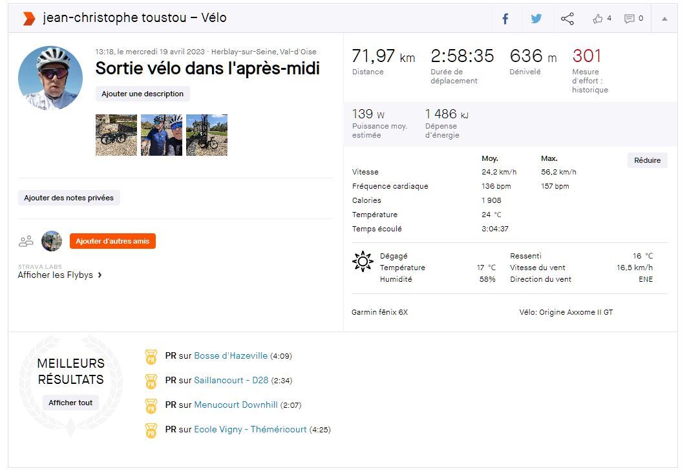The image size is (687, 475).
Task: Open the Saillancourt - D28 segment link
Action: (231, 381)
